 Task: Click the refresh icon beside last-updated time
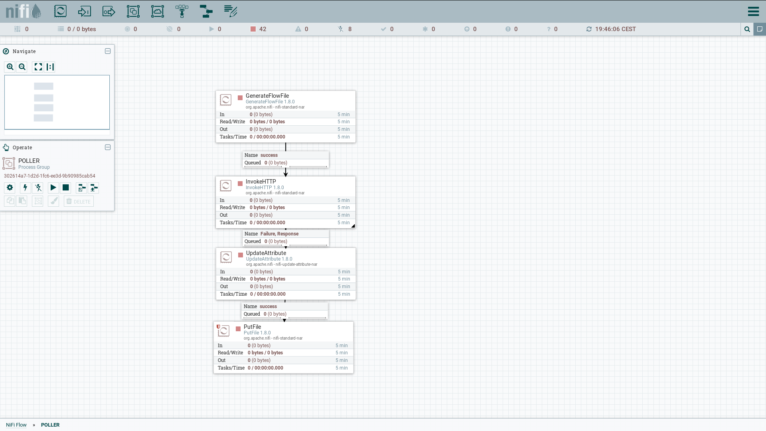pyautogui.click(x=589, y=29)
